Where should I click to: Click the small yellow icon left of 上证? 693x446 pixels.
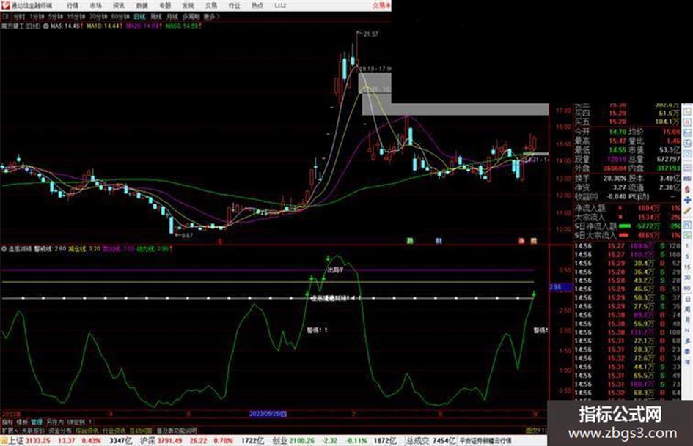point(4,441)
